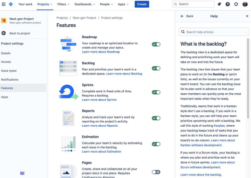Open Learn more about Sprints link

[99, 100]
